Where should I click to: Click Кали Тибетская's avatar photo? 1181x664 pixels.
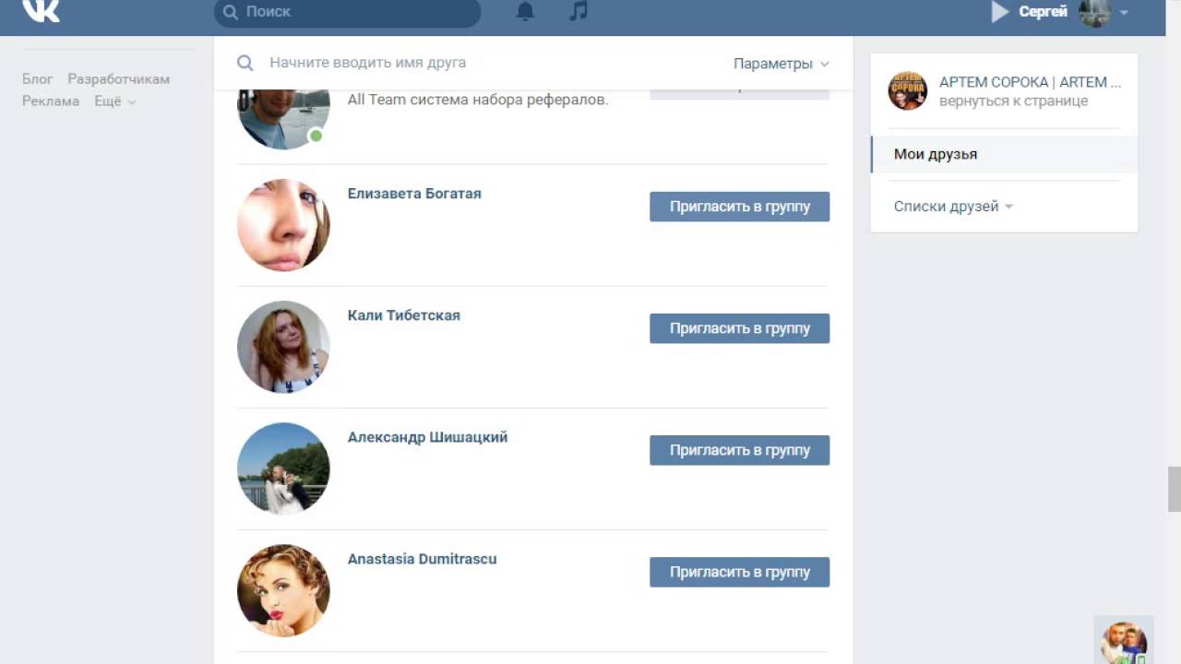283,347
